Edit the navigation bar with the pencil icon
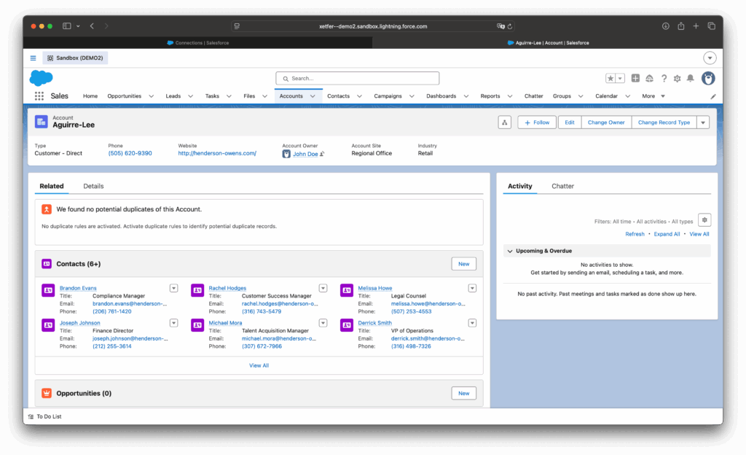This screenshot has height=455, width=746. 713,97
